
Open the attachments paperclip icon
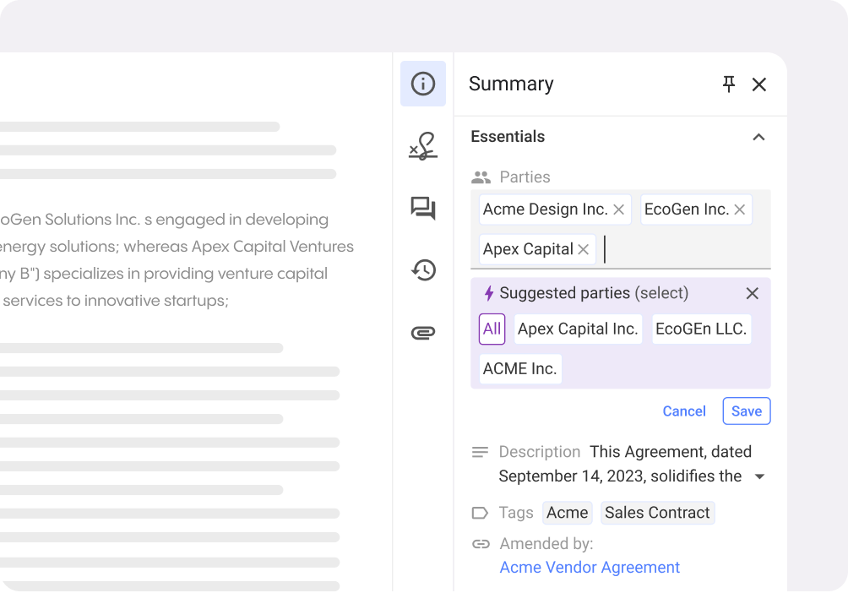423,333
